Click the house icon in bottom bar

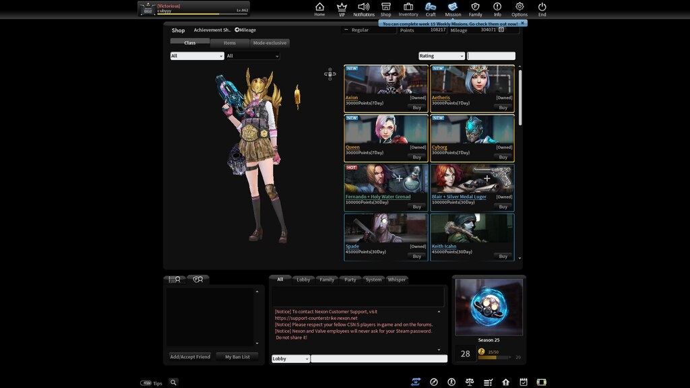point(505,382)
